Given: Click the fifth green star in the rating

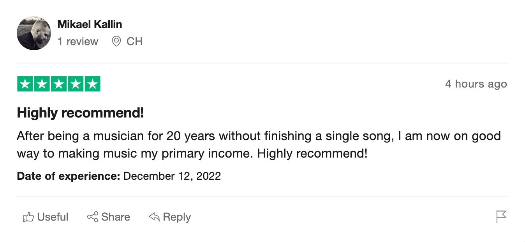Looking at the screenshot, I should pos(92,84).
